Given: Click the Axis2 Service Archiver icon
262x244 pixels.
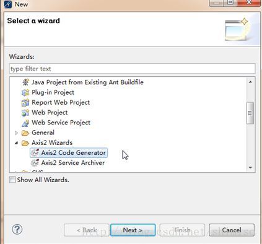Looking at the screenshot, I should (x=35, y=163).
